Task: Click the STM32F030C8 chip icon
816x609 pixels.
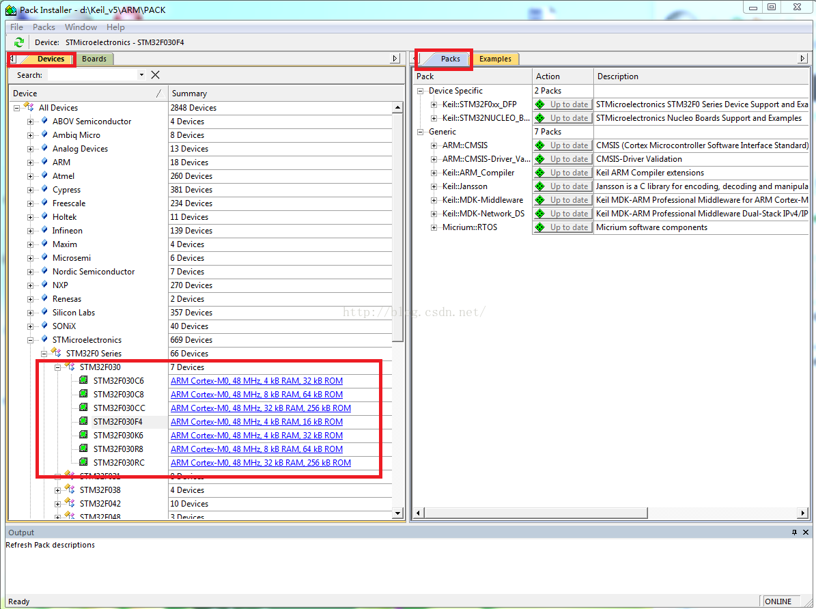Action: click(83, 393)
